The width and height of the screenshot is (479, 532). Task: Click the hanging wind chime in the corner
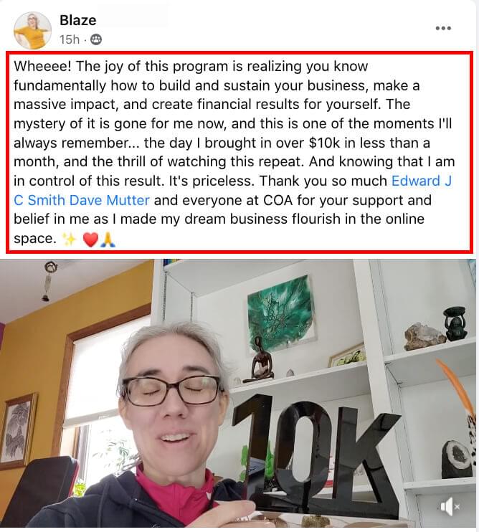(x=49, y=281)
